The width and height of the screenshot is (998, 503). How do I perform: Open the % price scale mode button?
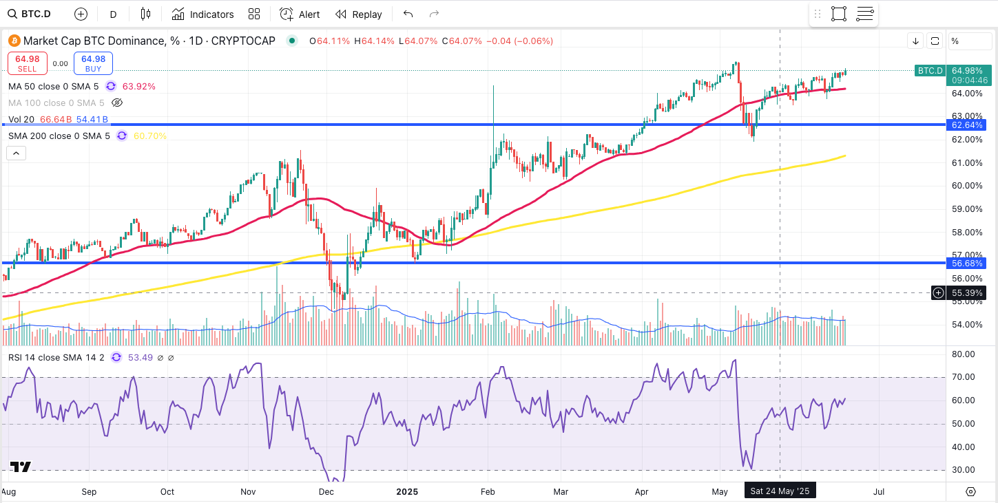[969, 41]
